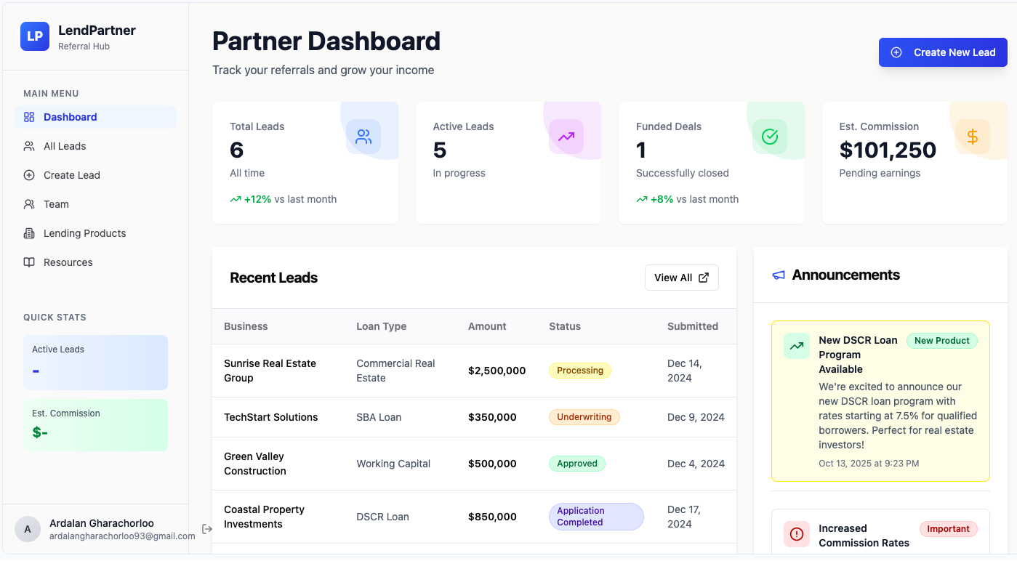The width and height of the screenshot is (1017, 561).
Task: Click the LendPartner LP logo
Action: (34, 36)
